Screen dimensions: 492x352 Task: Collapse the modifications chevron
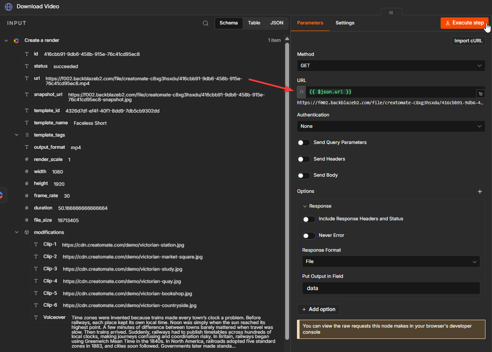click(x=17, y=232)
